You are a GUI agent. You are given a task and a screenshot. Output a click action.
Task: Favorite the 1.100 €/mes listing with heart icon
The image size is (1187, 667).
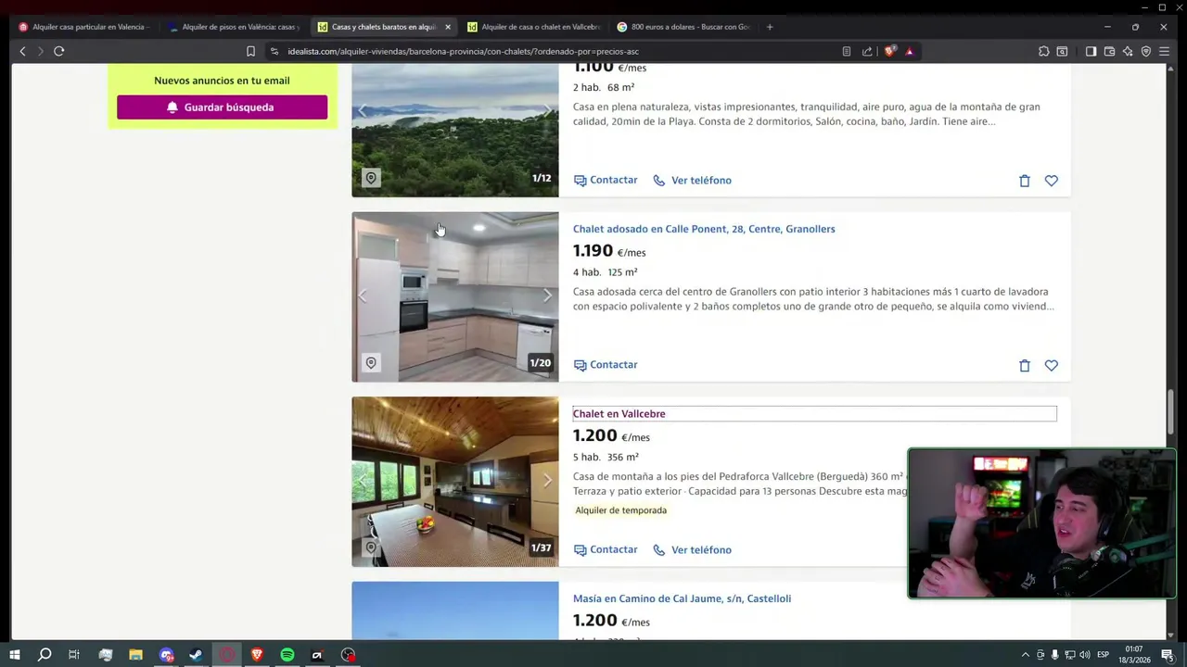pos(1052,181)
